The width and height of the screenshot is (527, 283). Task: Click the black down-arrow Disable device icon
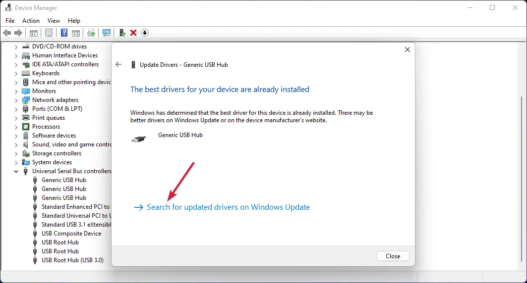click(145, 33)
